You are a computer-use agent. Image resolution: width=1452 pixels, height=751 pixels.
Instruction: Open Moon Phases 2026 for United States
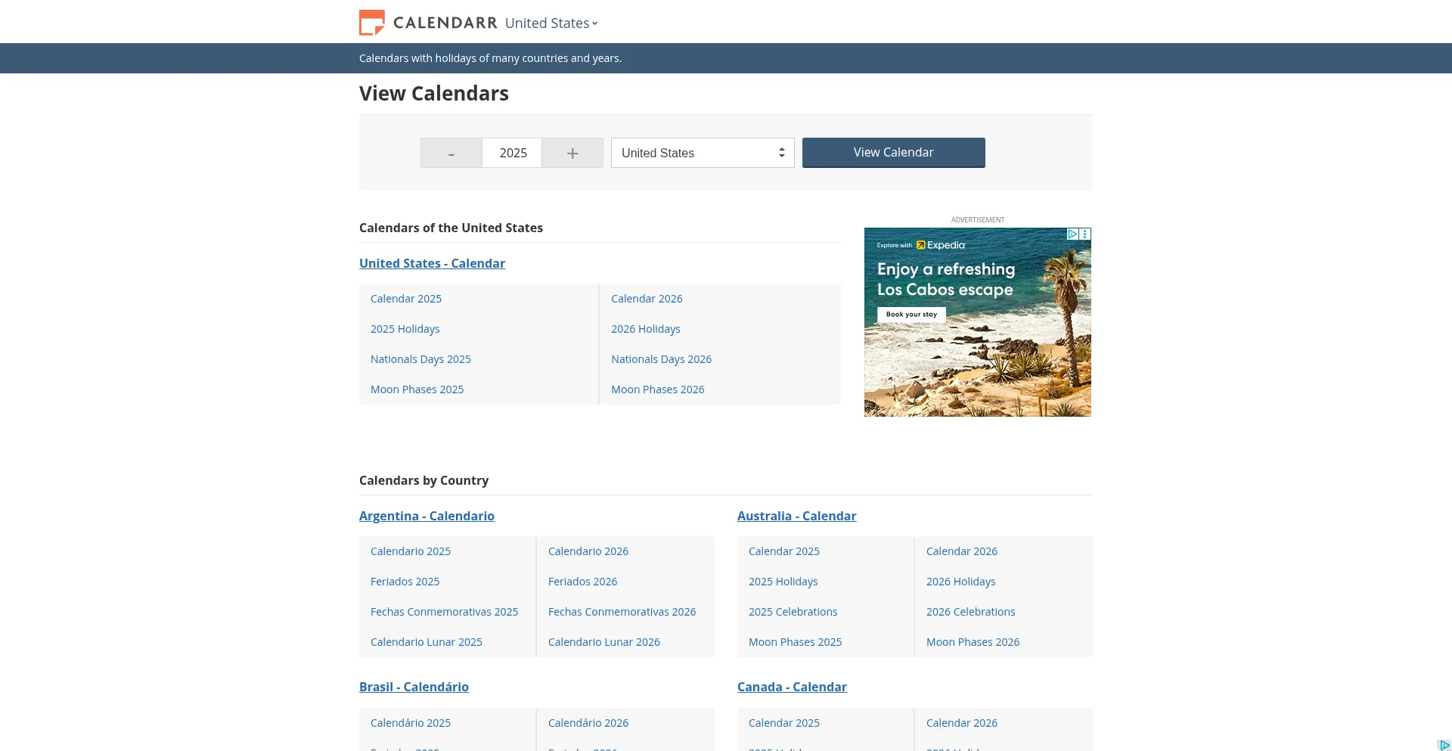click(657, 389)
